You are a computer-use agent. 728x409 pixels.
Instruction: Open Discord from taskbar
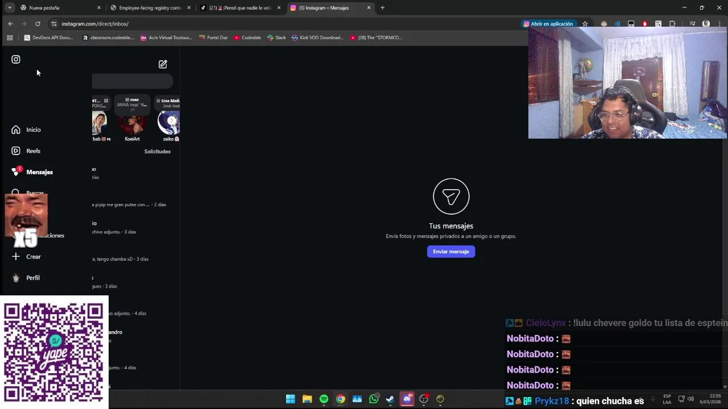pos(407,399)
